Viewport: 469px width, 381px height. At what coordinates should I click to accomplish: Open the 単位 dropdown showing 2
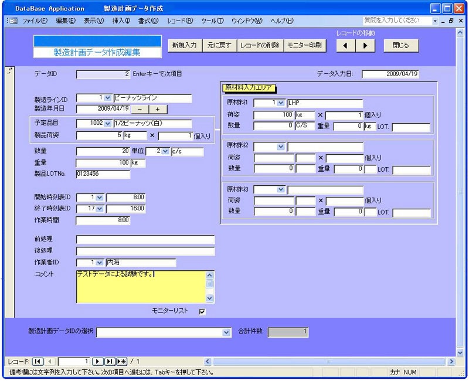pos(165,152)
